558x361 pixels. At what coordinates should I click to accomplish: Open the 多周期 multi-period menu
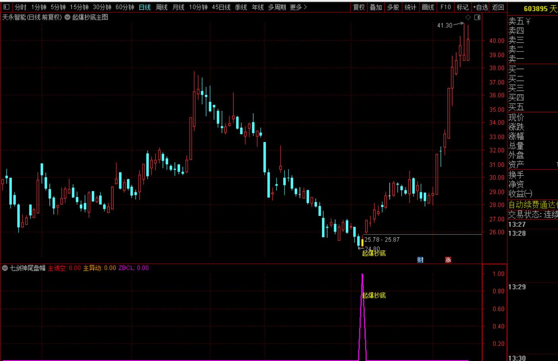pyautogui.click(x=277, y=7)
